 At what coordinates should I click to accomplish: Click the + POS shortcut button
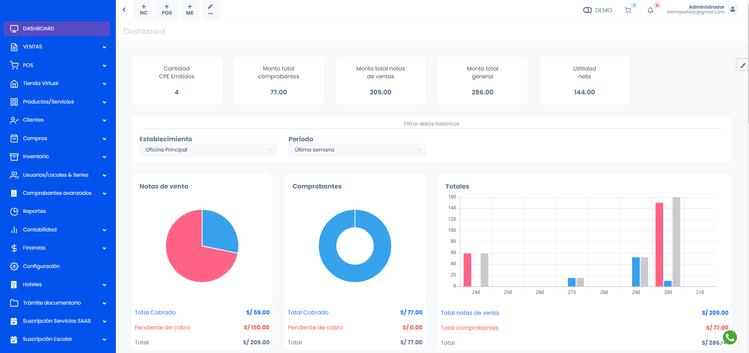click(167, 9)
